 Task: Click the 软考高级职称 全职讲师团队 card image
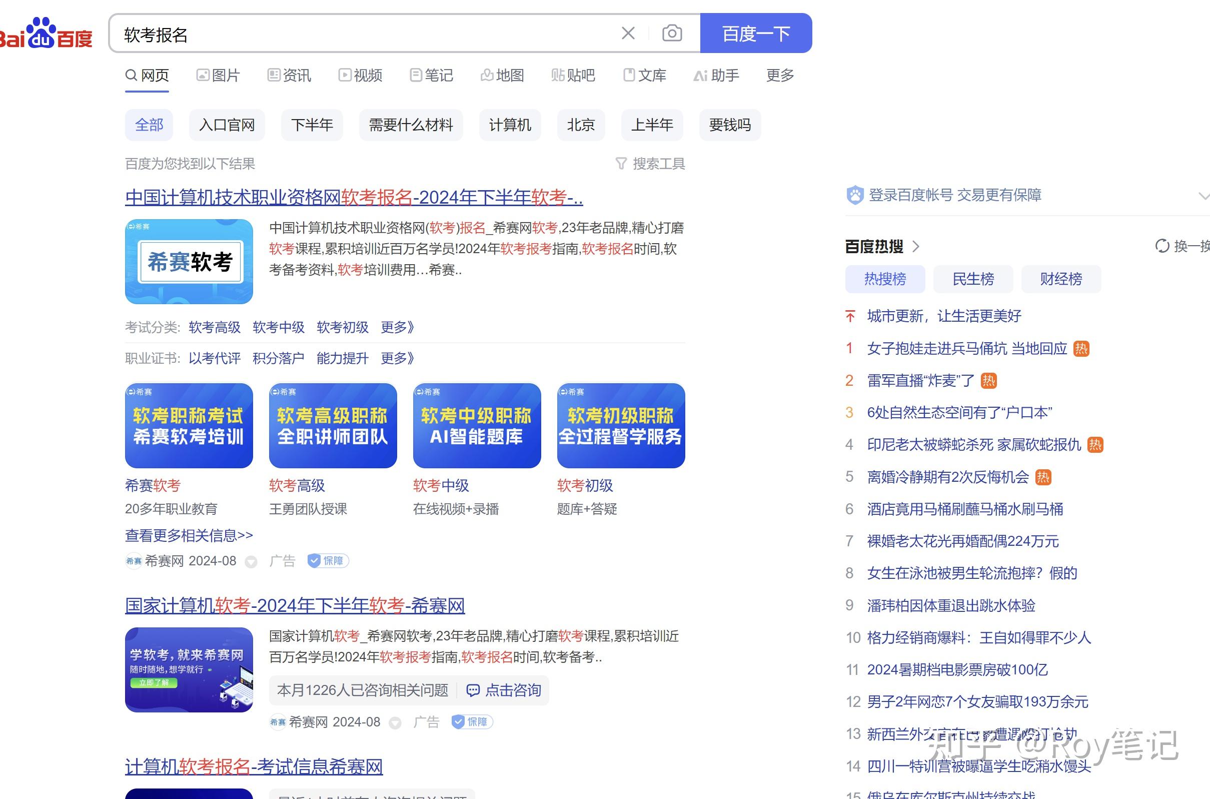tap(333, 425)
